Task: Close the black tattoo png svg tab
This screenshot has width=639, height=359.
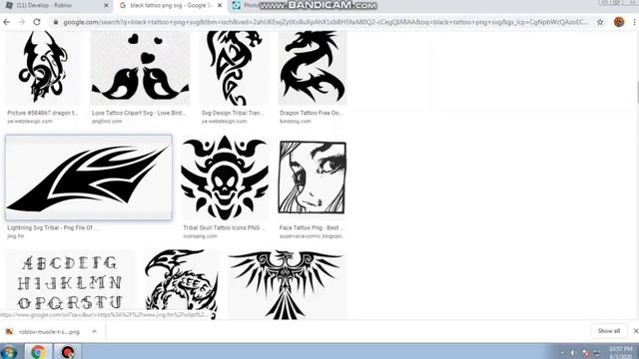Action: coord(220,6)
